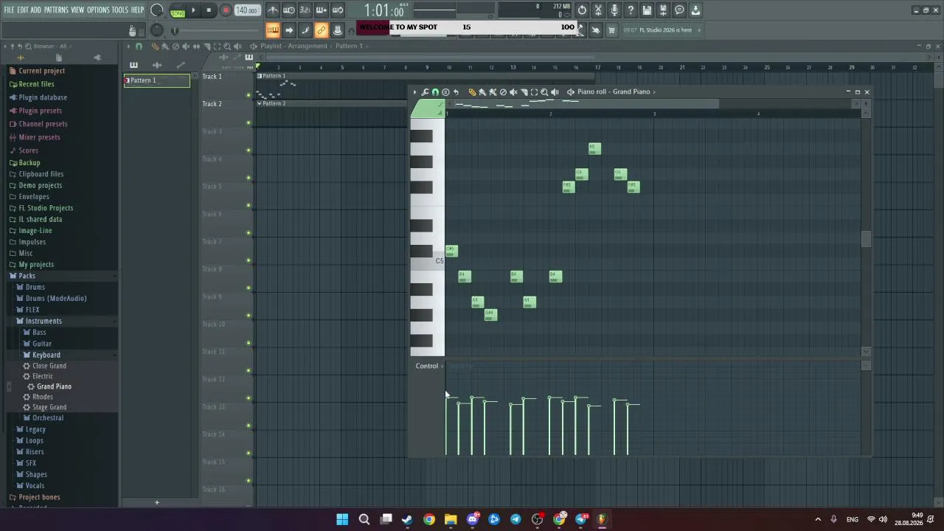Open the Mixer presets folder
Screen dimensions: 944x531
[x=39, y=137]
